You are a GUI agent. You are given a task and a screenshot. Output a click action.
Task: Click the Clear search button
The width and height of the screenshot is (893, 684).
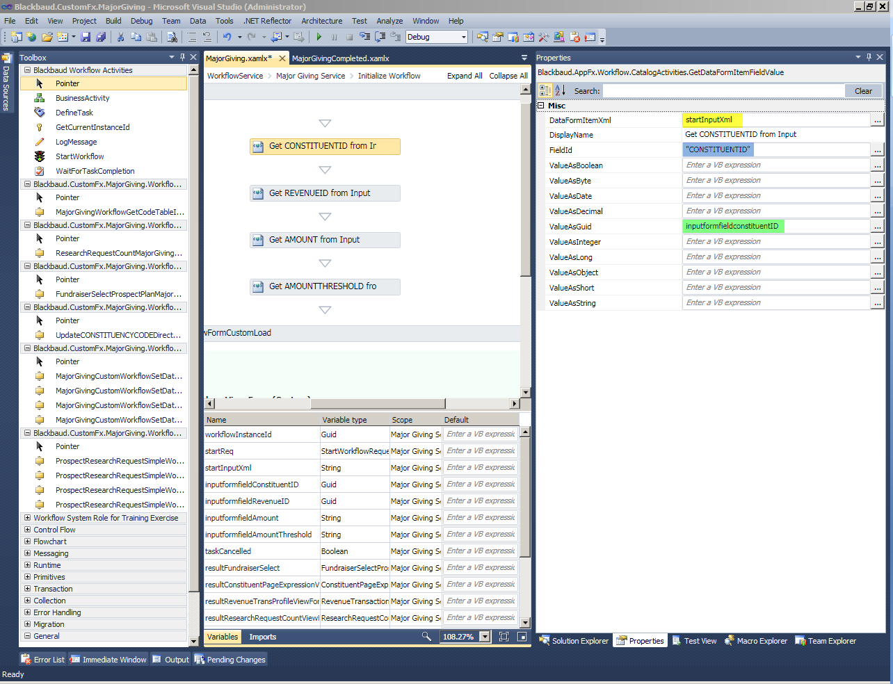coord(863,91)
